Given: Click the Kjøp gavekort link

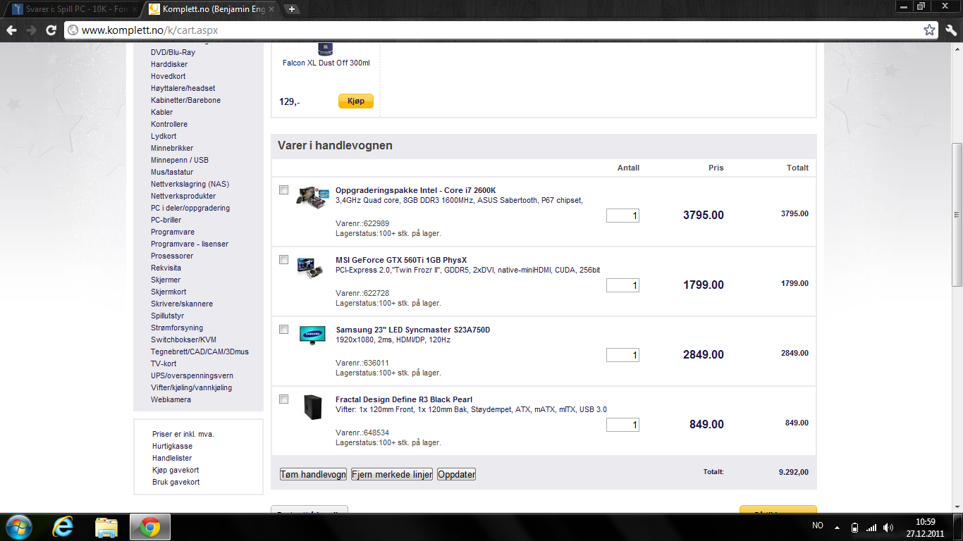Looking at the screenshot, I should 176,470.
